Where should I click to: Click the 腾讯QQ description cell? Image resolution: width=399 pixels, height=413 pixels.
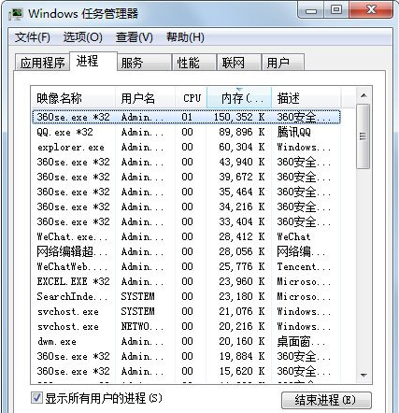tap(293, 132)
